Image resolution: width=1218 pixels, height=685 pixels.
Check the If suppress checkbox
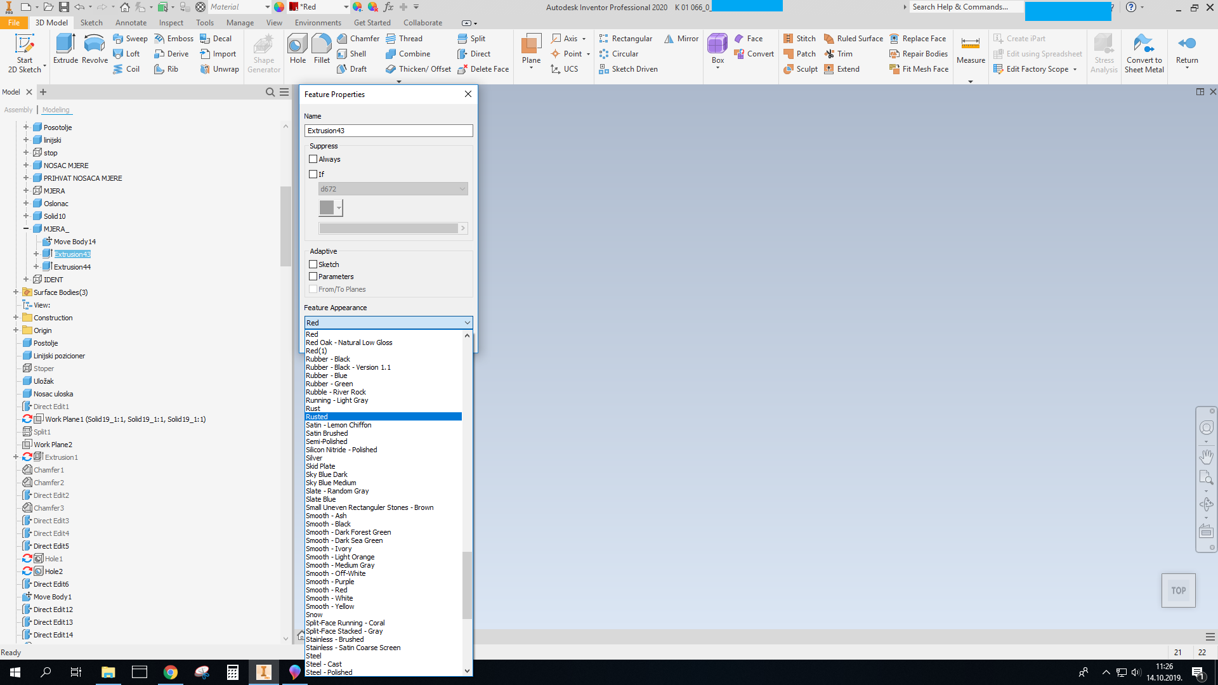coord(313,174)
